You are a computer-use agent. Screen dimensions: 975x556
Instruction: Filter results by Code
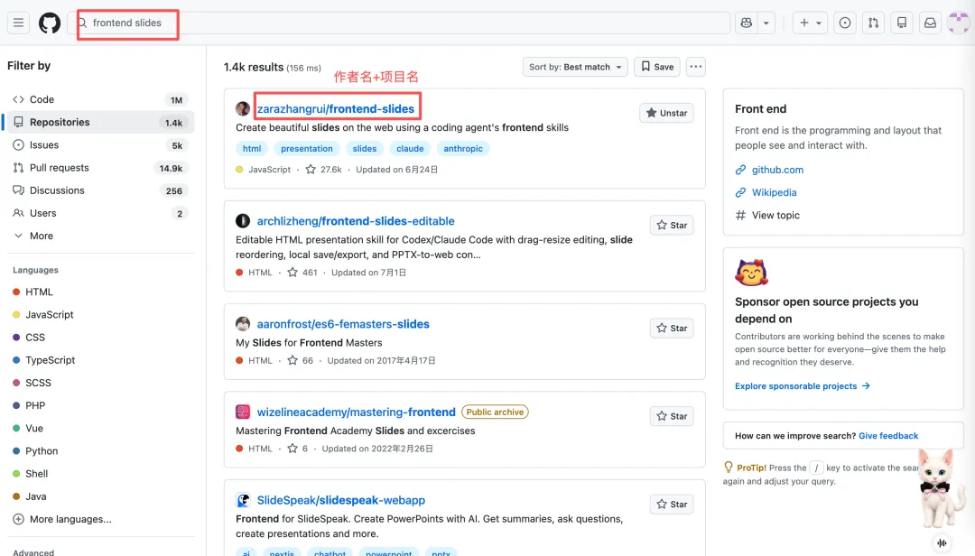click(100, 99)
